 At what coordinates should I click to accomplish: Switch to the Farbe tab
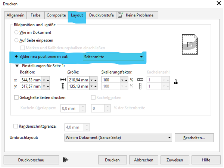pos(36,15)
